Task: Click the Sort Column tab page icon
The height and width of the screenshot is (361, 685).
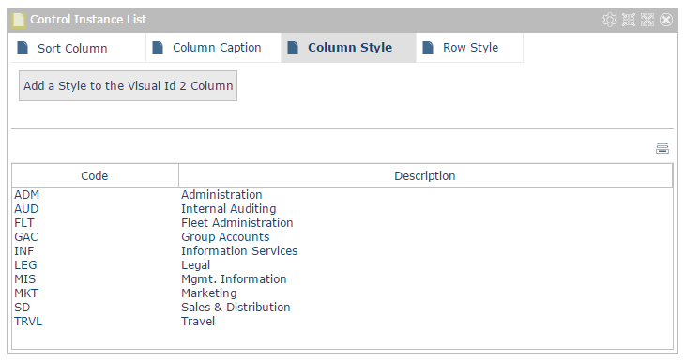Action: (23, 48)
